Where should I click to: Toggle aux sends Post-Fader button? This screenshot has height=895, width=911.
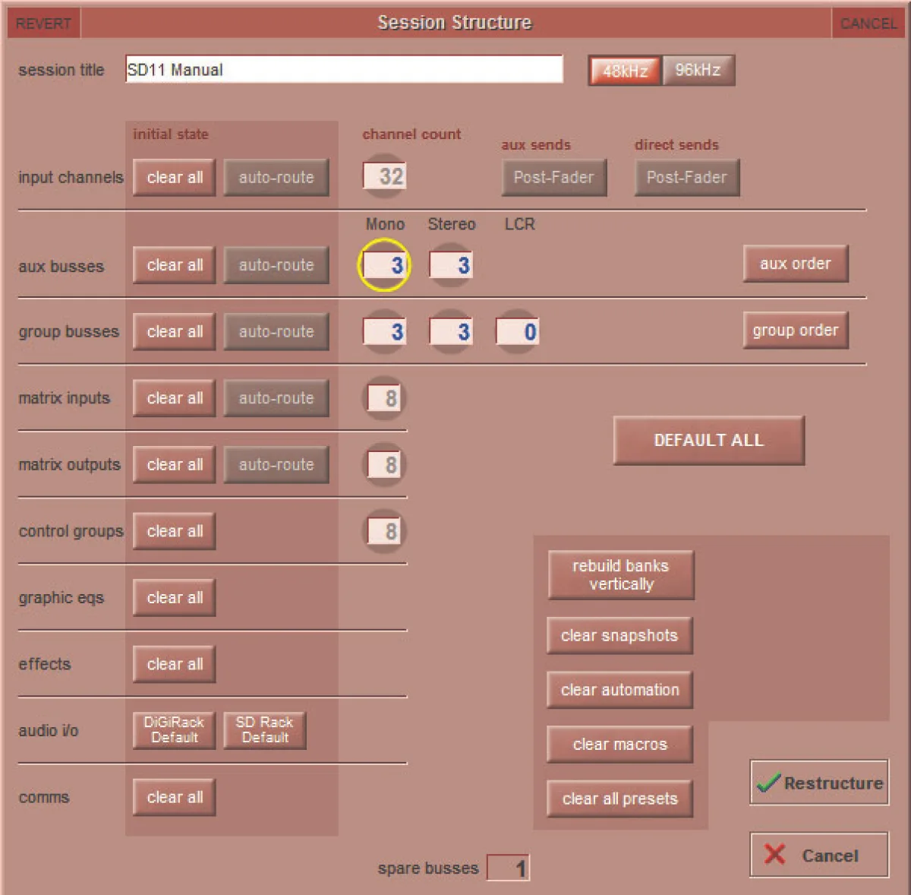click(554, 178)
